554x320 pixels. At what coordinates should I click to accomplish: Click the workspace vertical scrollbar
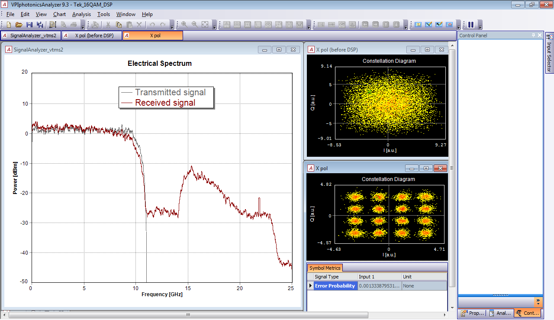pyautogui.click(x=452, y=168)
